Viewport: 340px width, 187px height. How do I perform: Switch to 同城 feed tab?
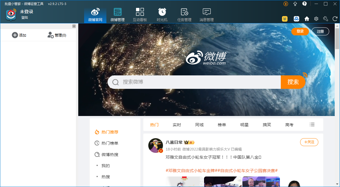point(199,125)
